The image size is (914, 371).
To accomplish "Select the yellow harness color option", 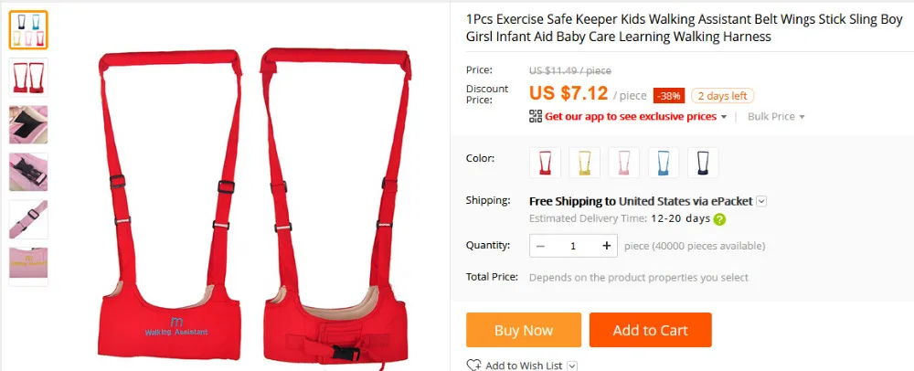I will pyautogui.click(x=585, y=163).
